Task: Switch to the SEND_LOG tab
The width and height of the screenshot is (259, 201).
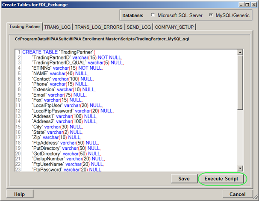Action: (139, 27)
